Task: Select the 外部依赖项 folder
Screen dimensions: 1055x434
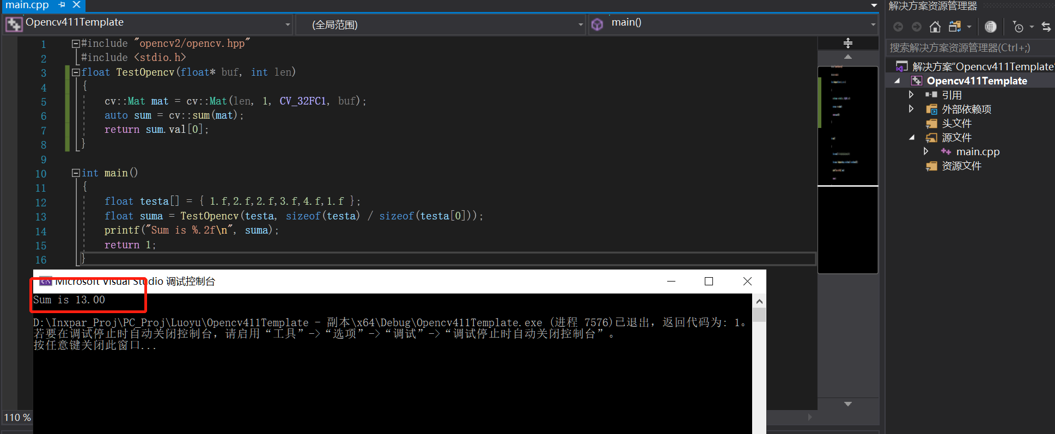Action: tap(966, 109)
